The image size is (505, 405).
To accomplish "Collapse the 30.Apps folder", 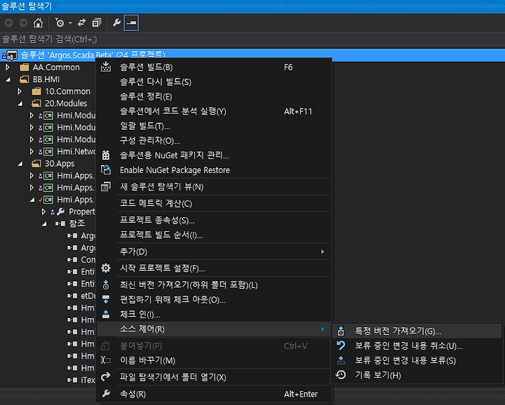I will pos(20,164).
